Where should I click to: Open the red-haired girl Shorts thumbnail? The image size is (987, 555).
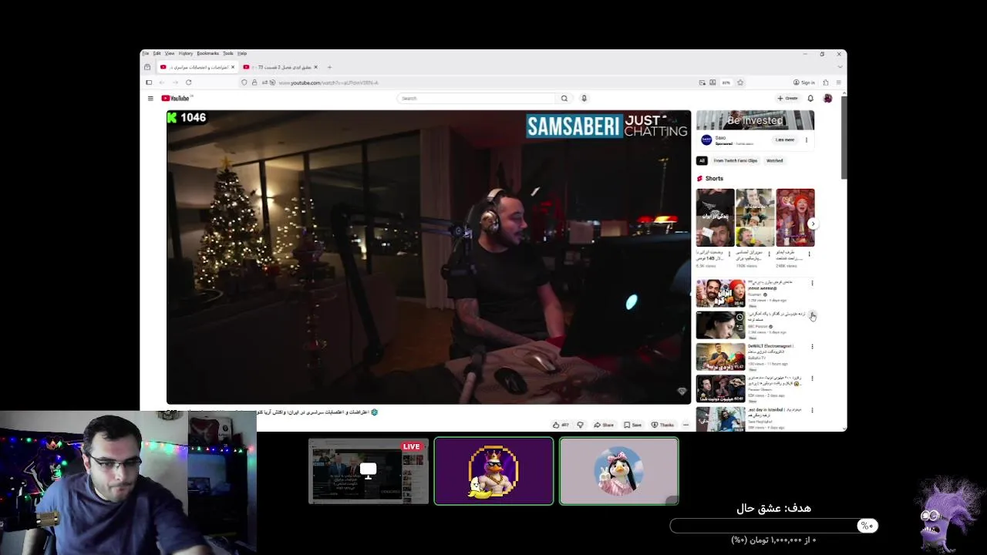(x=795, y=217)
